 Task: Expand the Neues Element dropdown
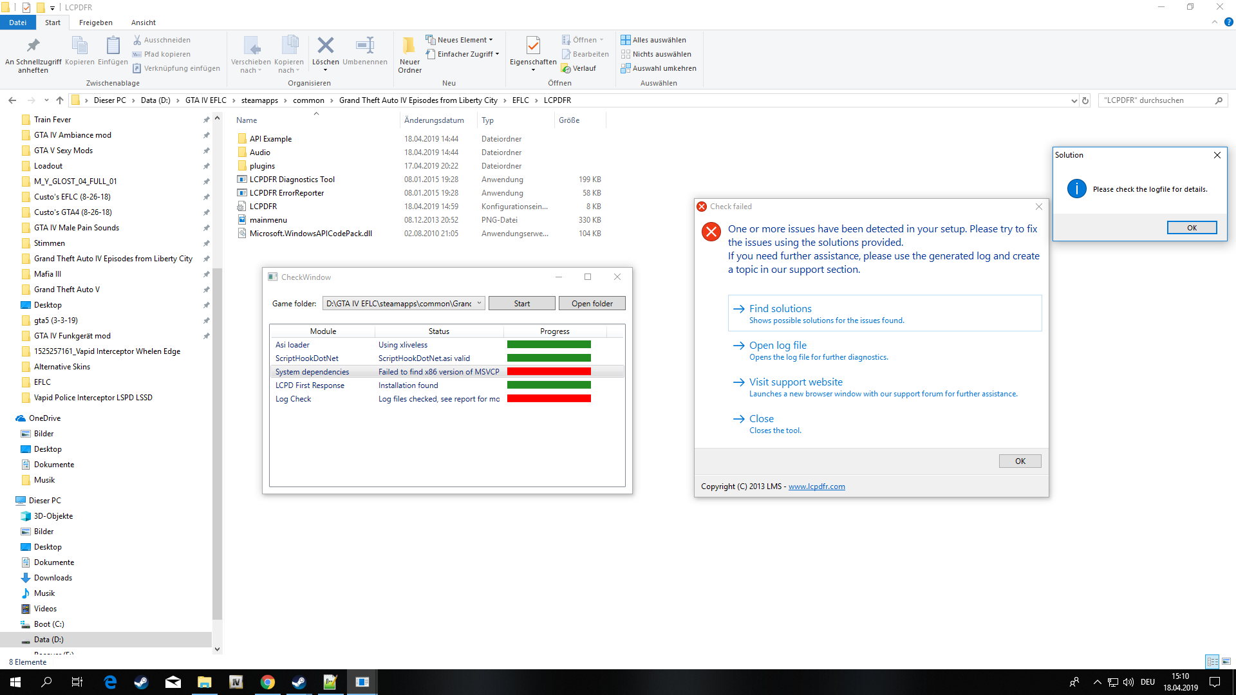(x=460, y=40)
